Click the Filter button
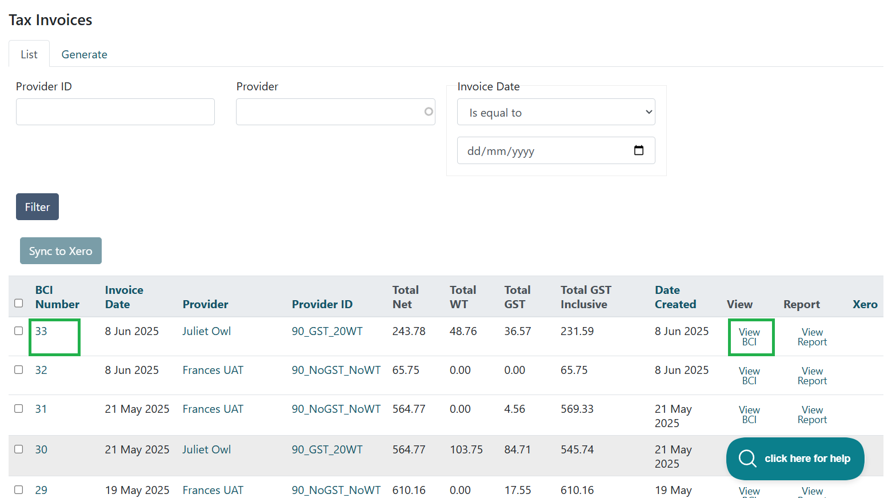This screenshot has height=498, width=884. pos(37,206)
